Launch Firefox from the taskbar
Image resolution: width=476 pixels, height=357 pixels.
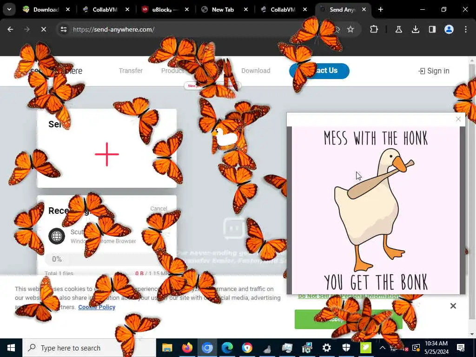pyautogui.click(x=187, y=348)
